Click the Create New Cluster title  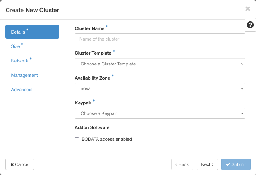click(x=32, y=9)
